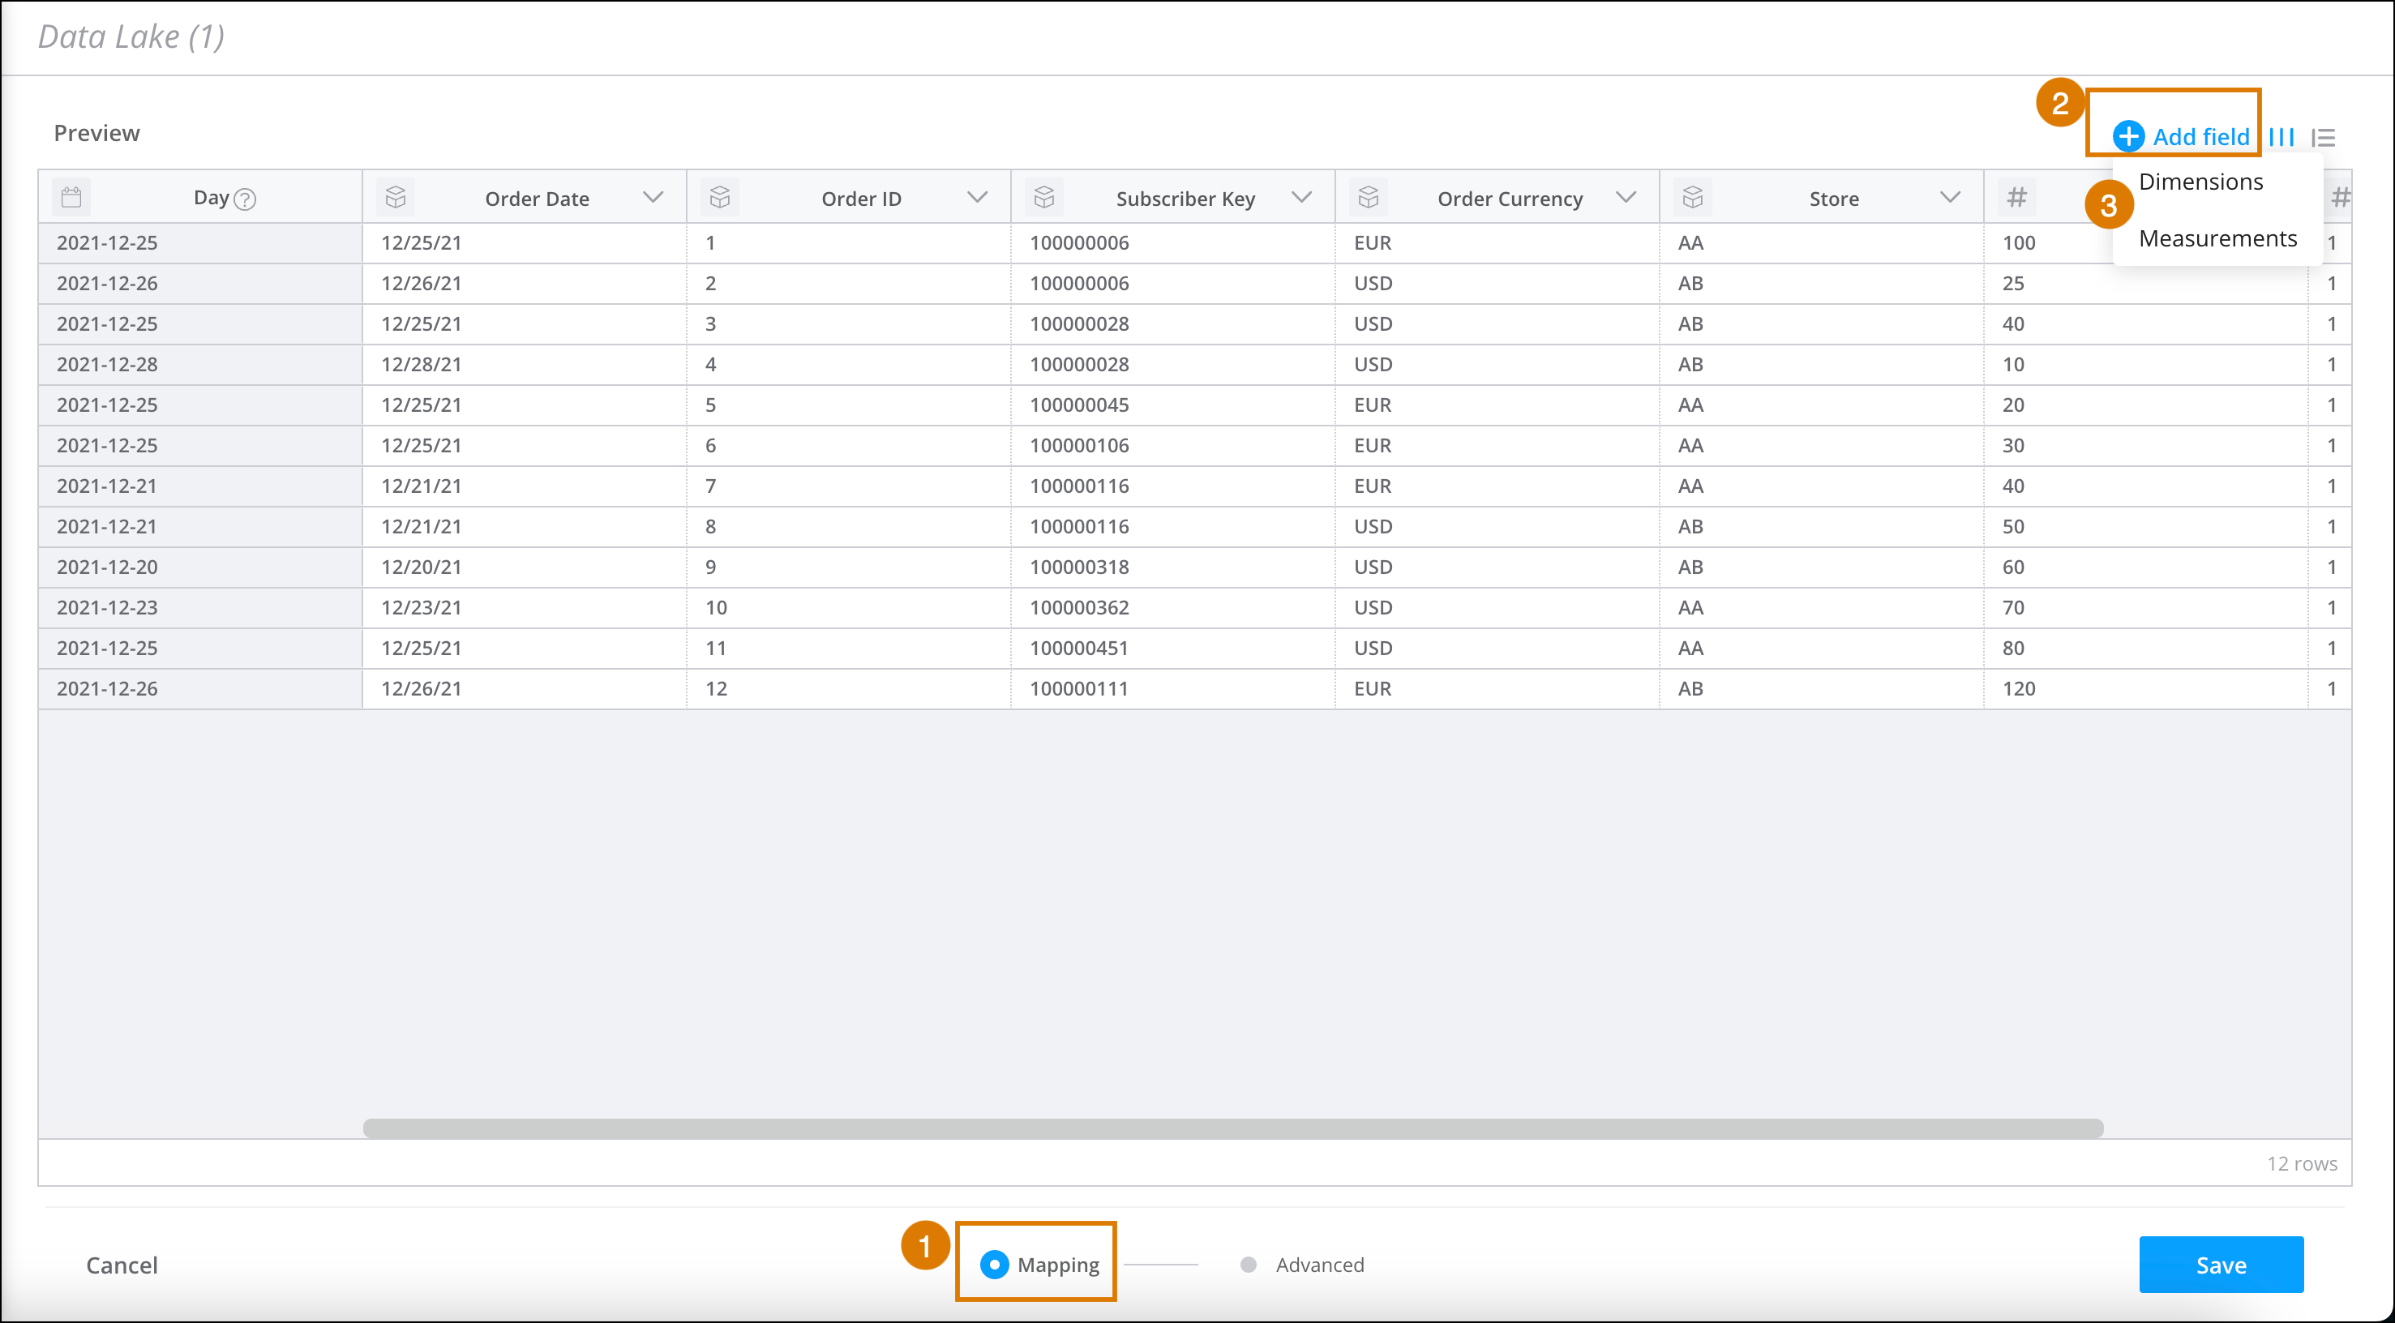Click the Save button

[2221, 1265]
